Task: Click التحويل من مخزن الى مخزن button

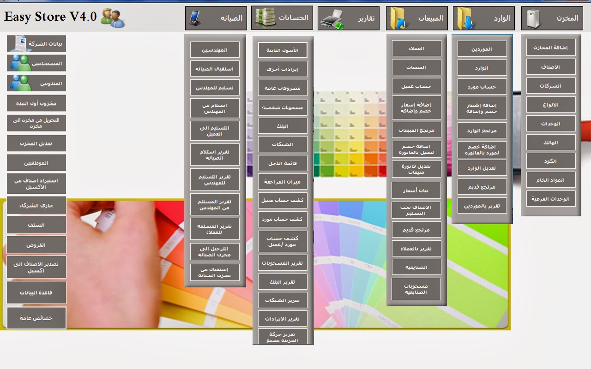Action: (36, 123)
